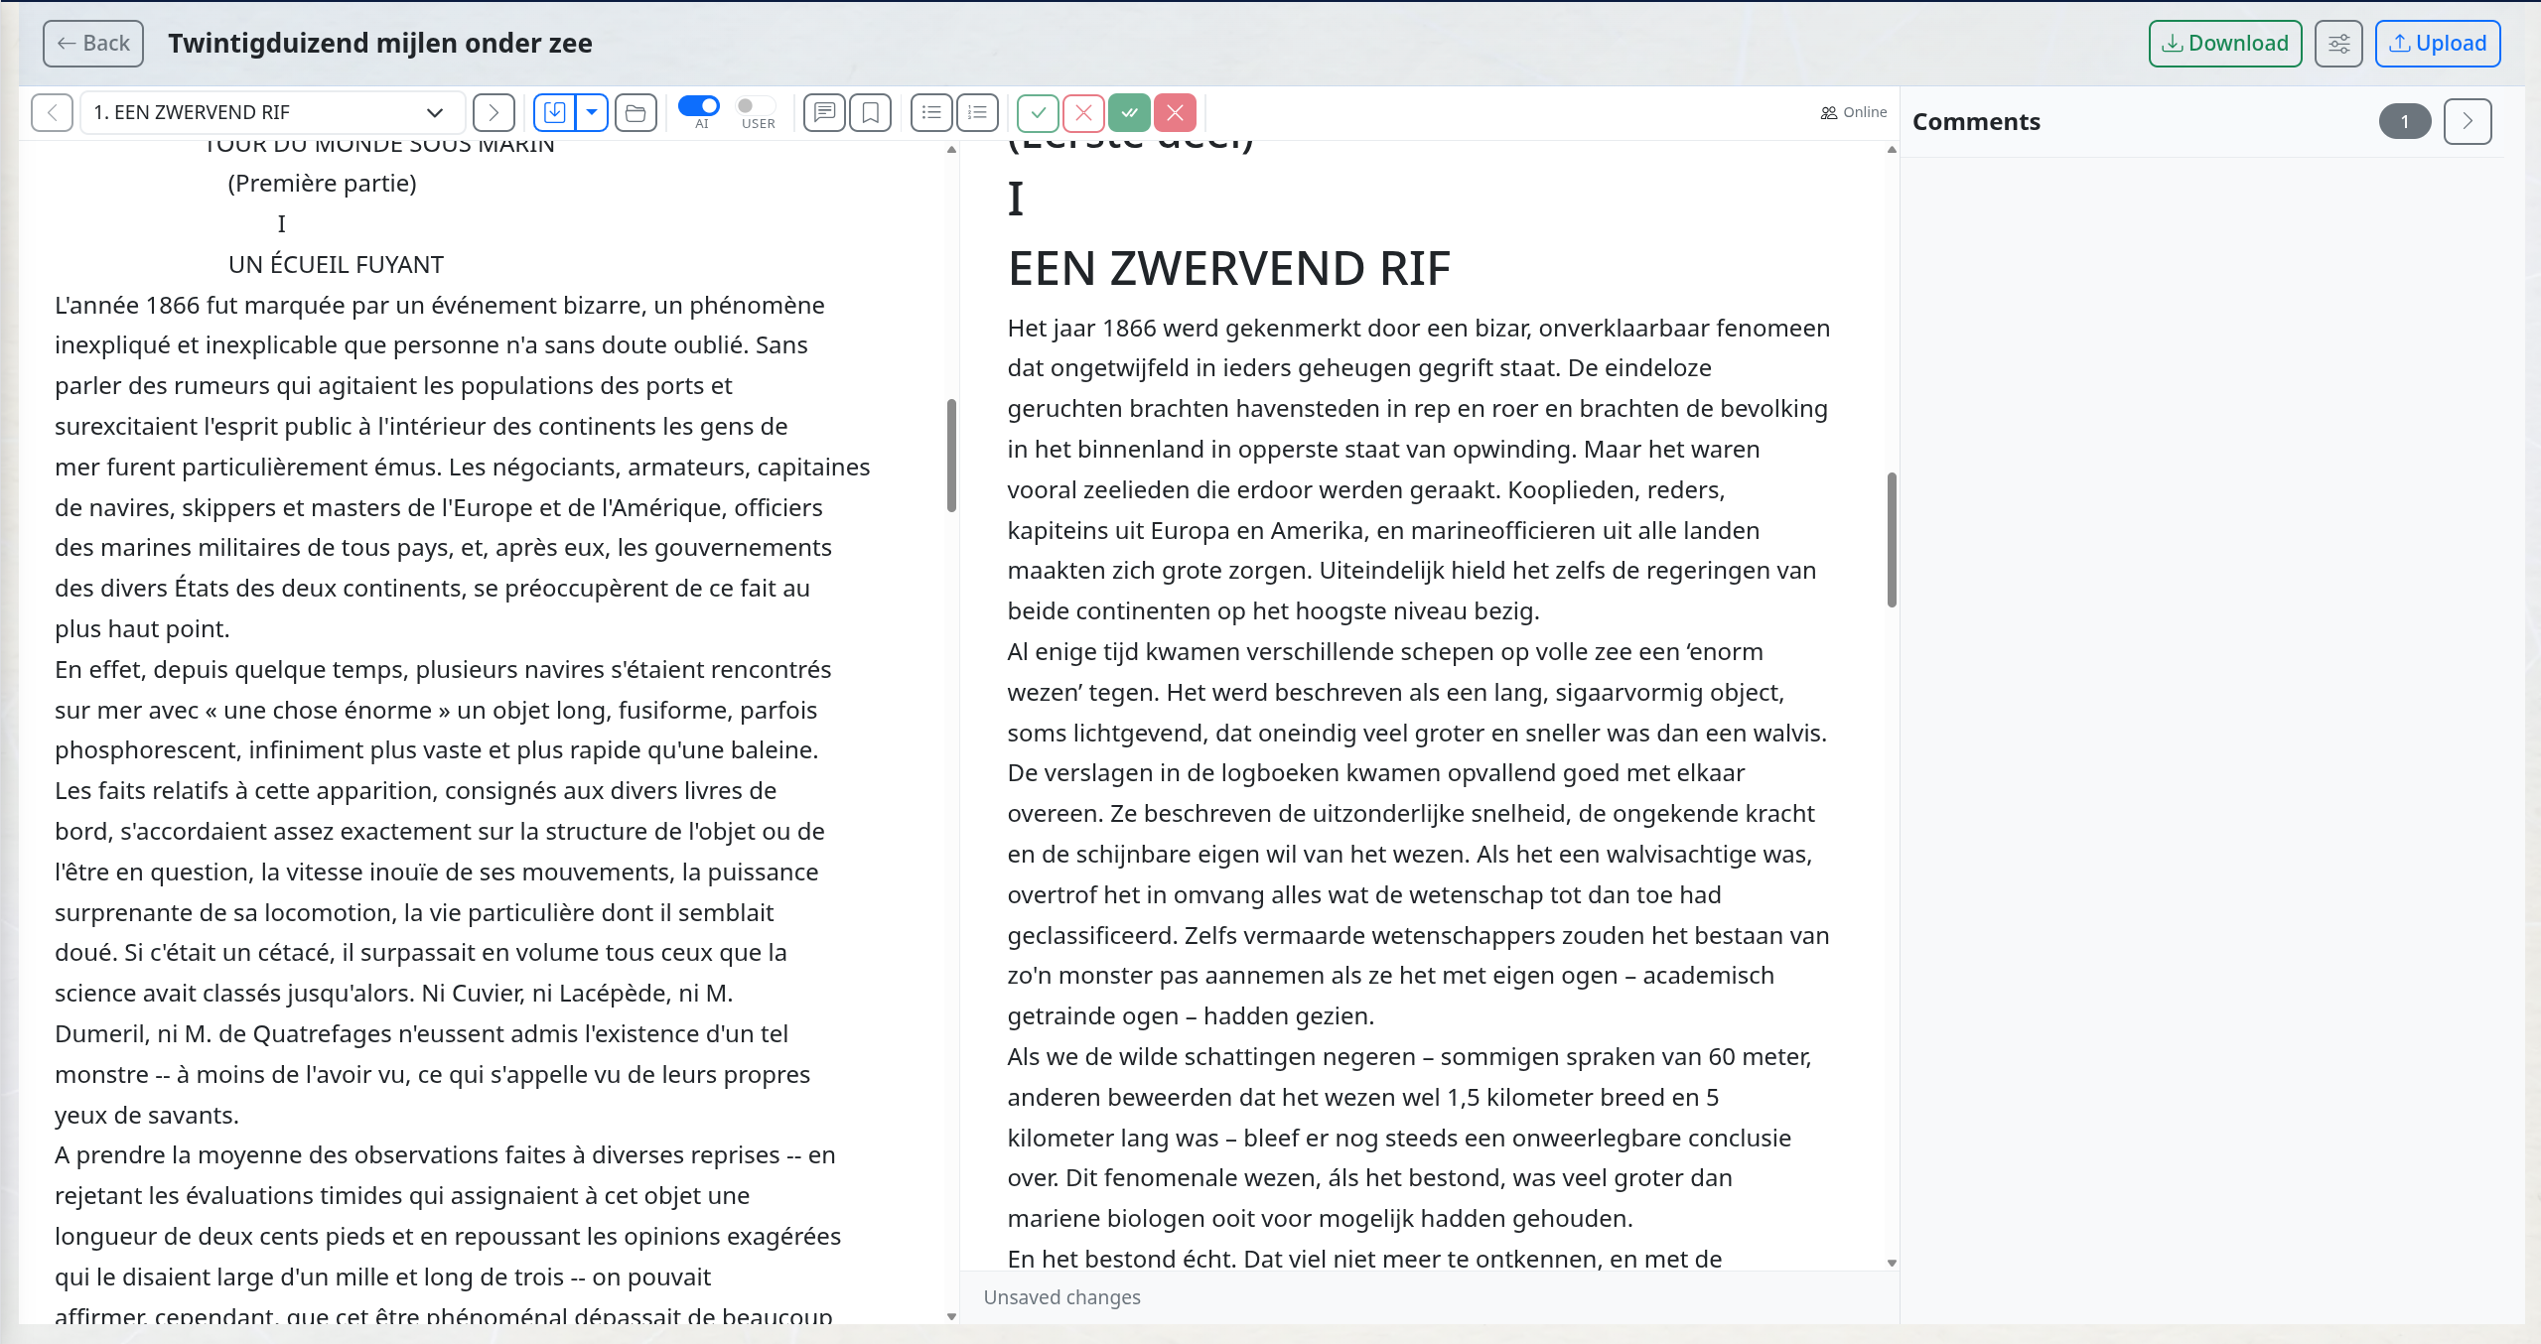Click the bookmark icon
The image size is (2541, 1344).
coord(870,112)
